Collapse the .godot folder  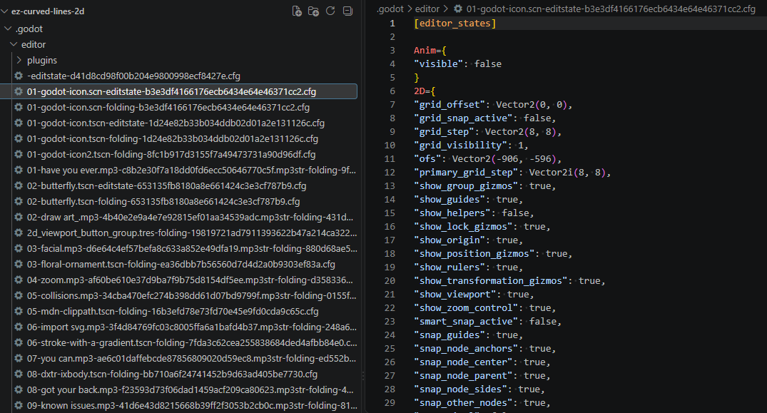pyautogui.click(x=8, y=29)
